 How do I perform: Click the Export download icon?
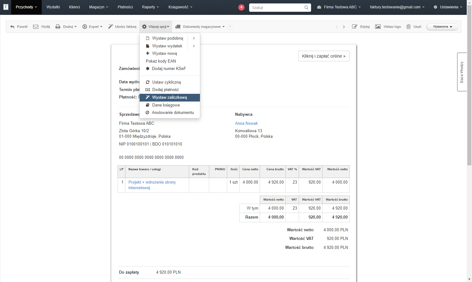[84, 27]
